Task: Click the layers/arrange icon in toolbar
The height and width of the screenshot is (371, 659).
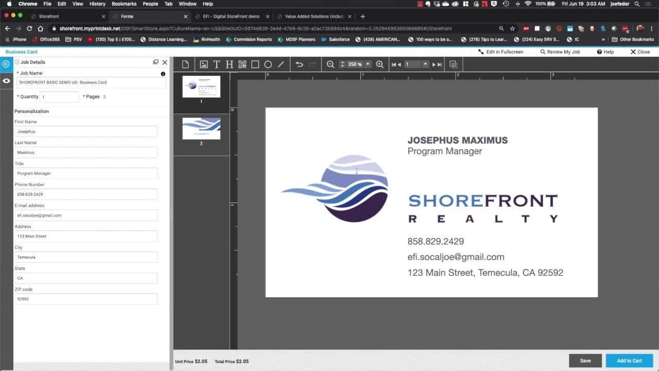Action: coord(453,64)
